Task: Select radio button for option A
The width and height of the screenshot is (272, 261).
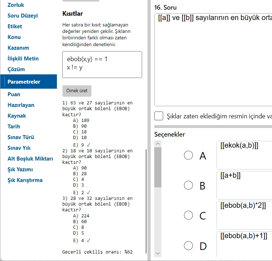Action: pos(188,155)
